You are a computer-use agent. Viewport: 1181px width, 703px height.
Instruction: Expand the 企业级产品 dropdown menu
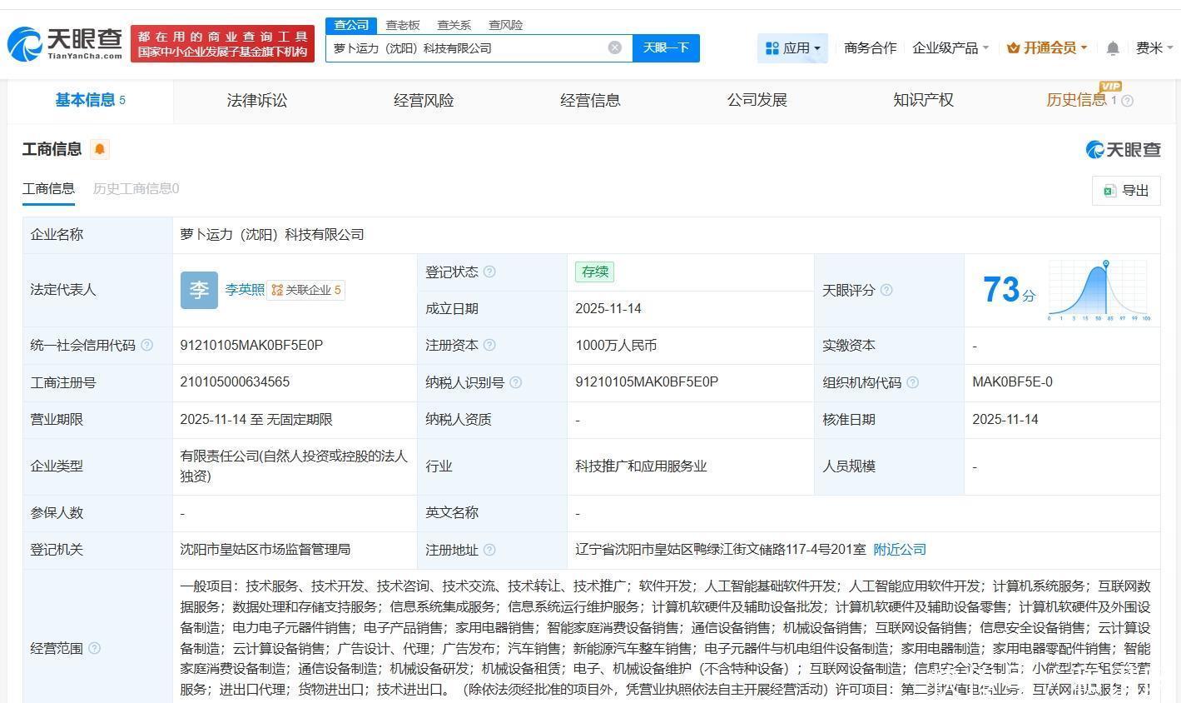[950, 48]
